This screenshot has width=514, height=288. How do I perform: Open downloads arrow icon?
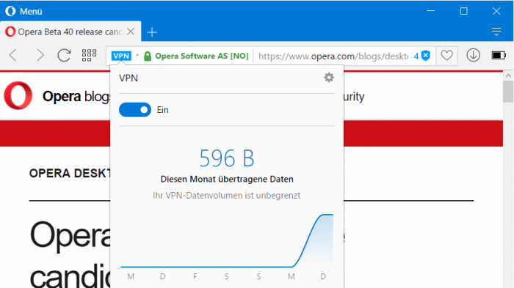(x=473, y=55)
